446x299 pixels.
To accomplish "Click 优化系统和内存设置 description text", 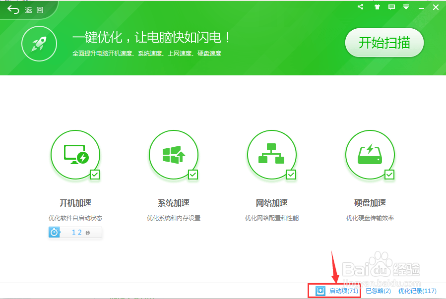I will pyautogui.click(x=174, y=218).
